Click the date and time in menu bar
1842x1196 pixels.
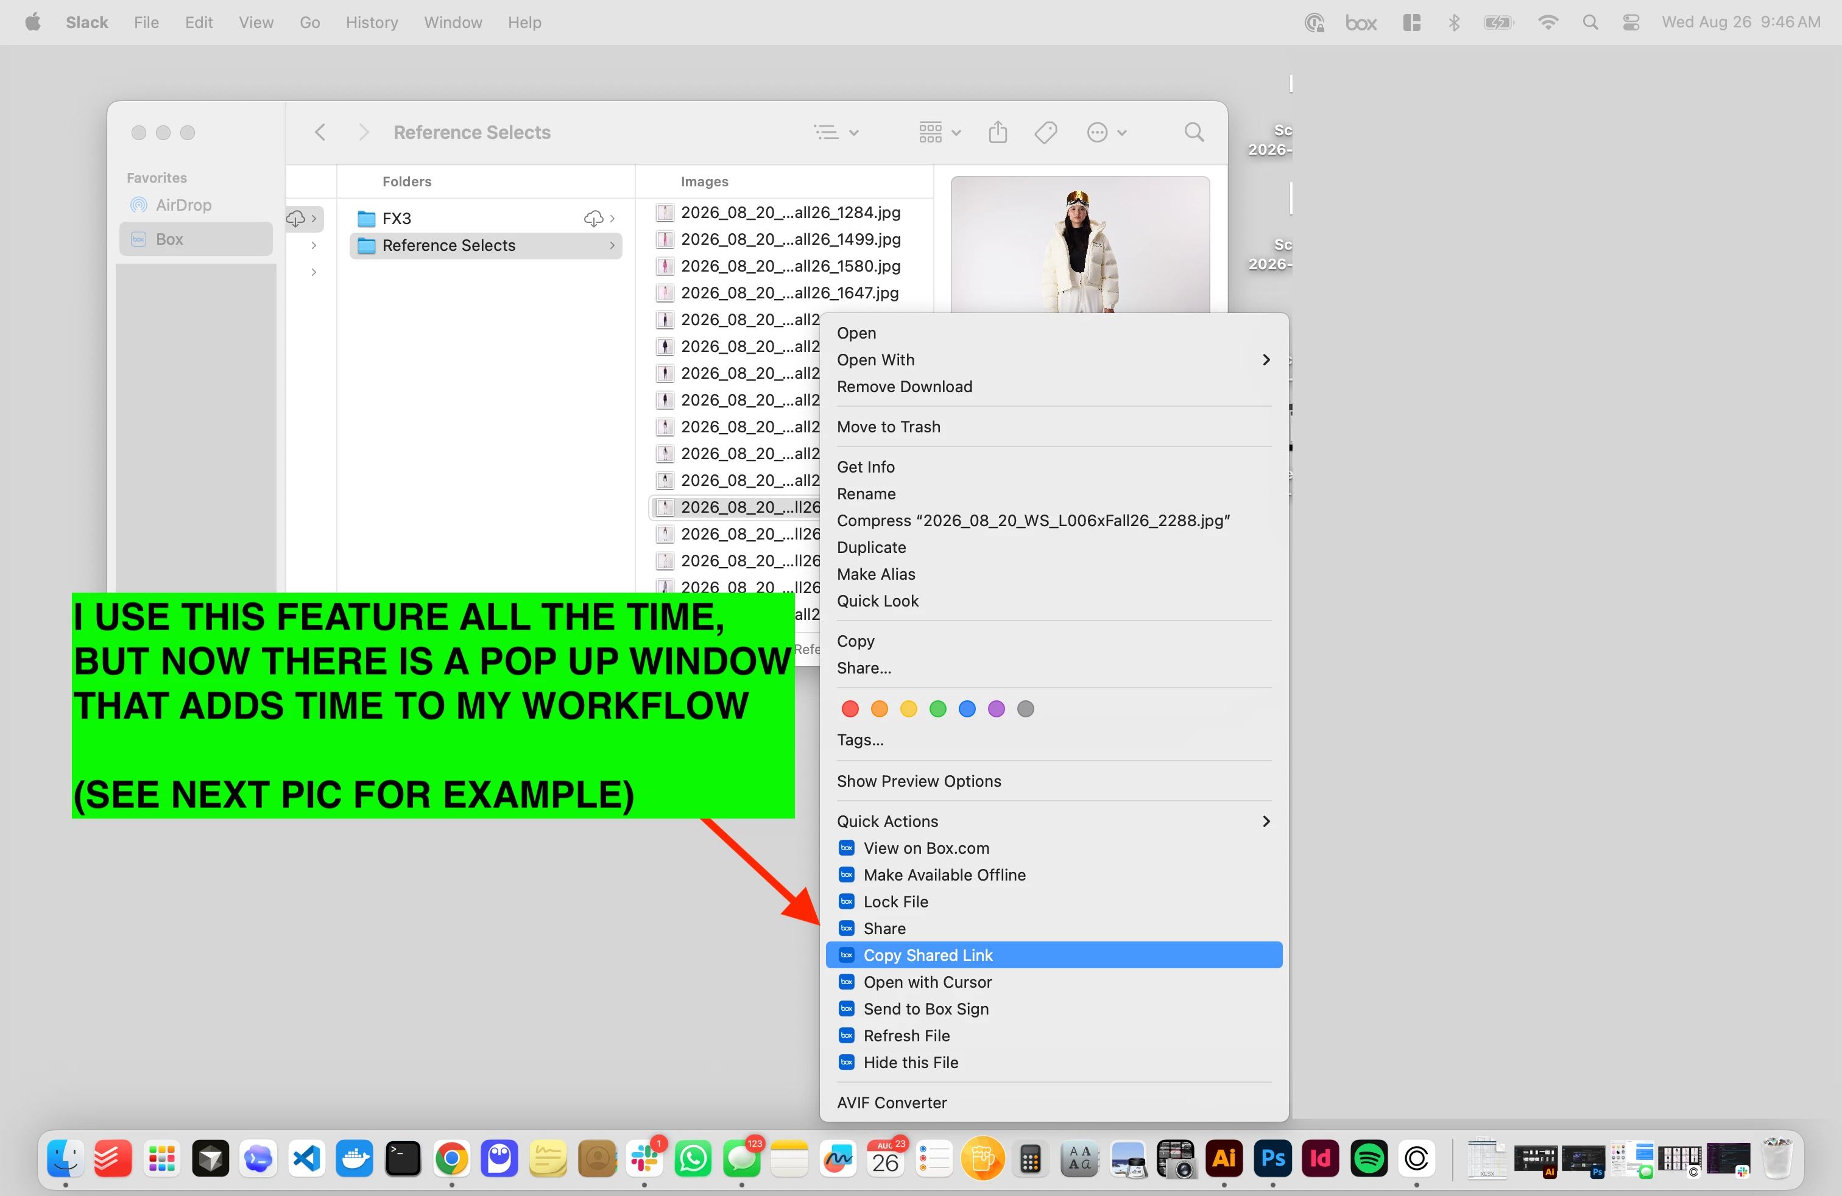[1741, 23]
